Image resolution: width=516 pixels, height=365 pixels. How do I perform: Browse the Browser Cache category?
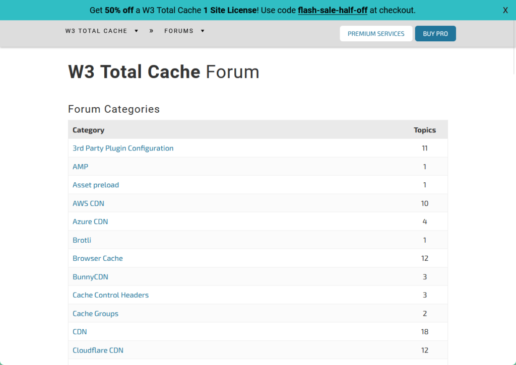(x=97, y=258)
